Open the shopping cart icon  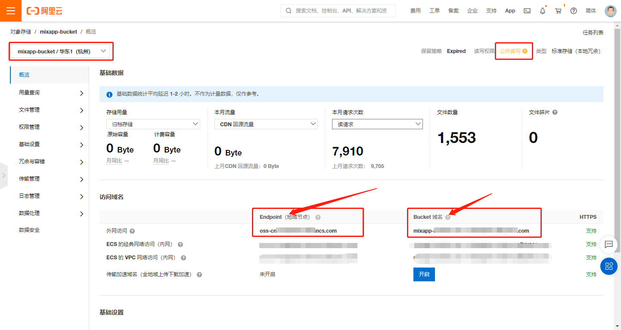click(x=559, y=11)
